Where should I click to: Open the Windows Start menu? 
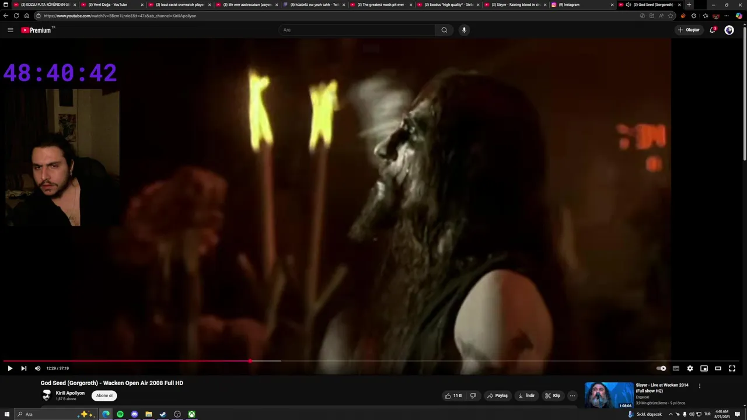point(8,414)
